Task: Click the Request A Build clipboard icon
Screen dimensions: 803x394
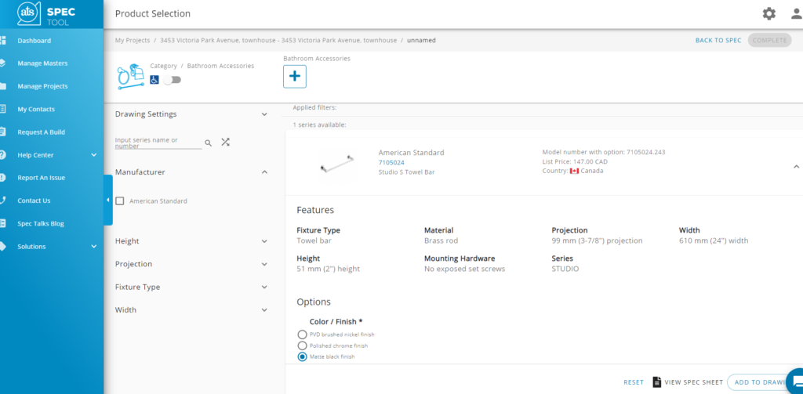Action: 2,132
